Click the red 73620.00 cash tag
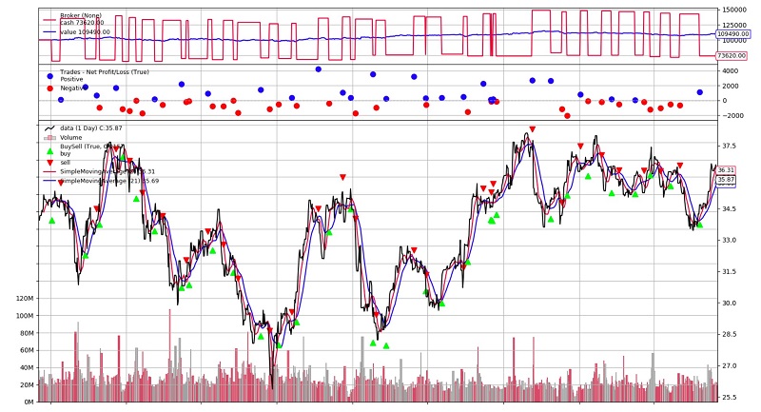Screen dimensions: 761x412 (731, 56)
